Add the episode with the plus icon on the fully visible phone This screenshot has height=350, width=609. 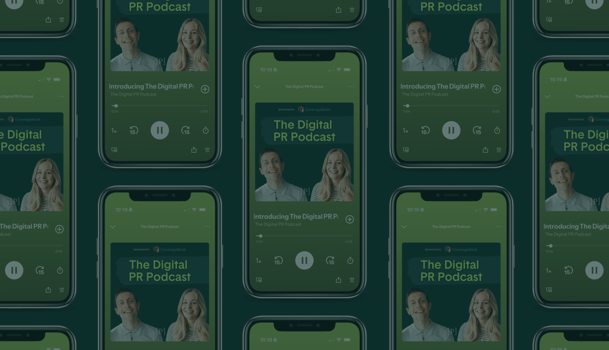(350, 219)
